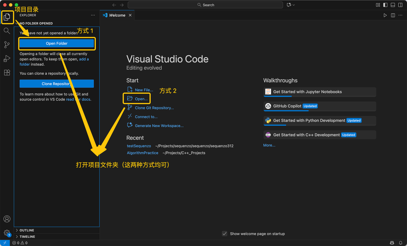Open the Run and Debug view
The width and height of the screenshot is (407, 246).
pos(7,59)
